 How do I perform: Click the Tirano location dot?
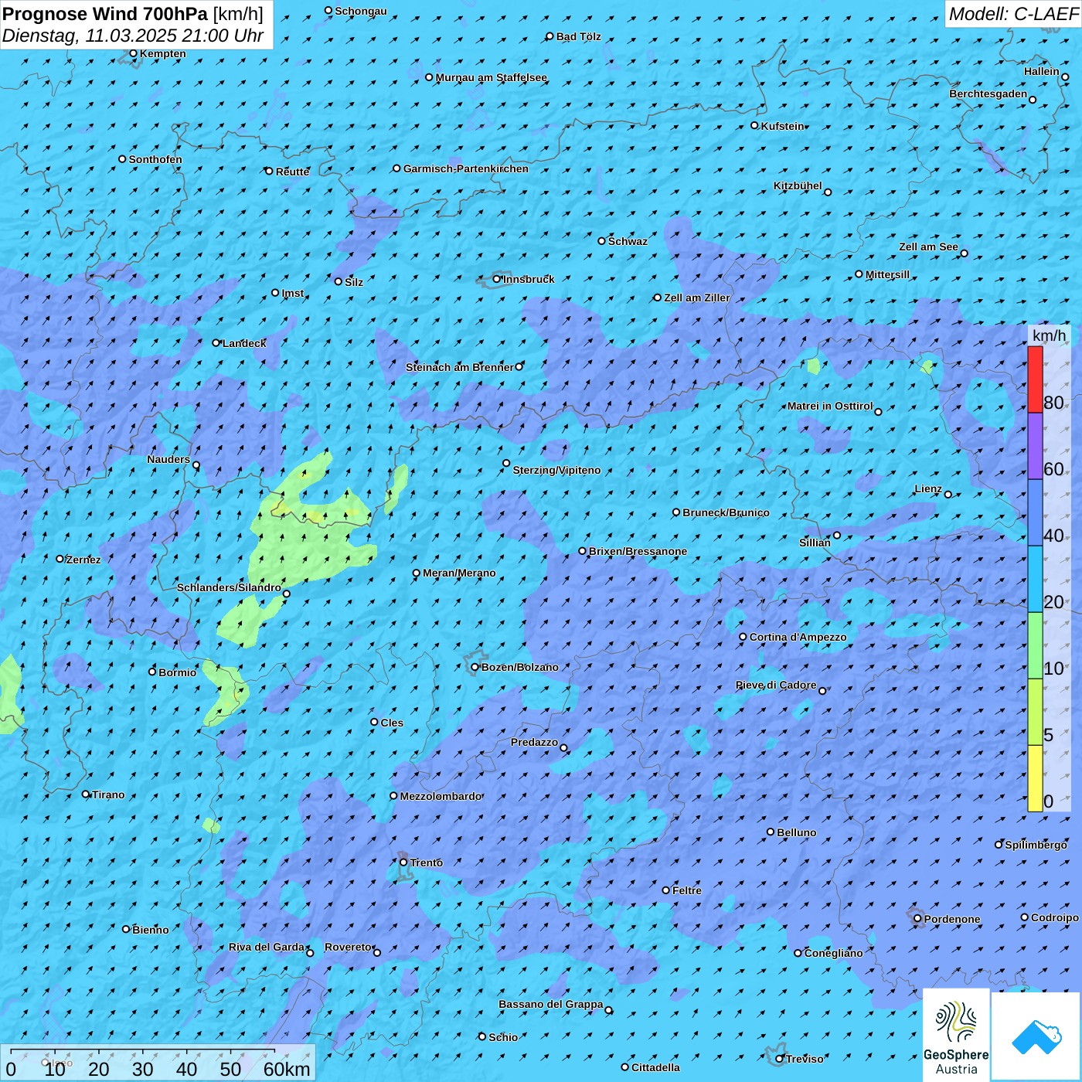pyautogui.click(x=86, y=794)
